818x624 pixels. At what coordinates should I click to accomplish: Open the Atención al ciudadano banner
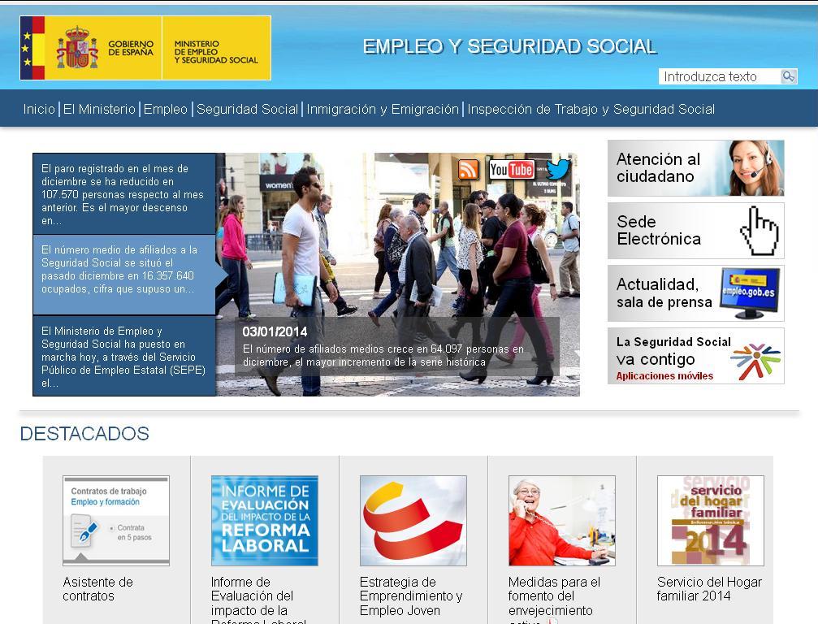pyautogui.click(x=695, y=168)
